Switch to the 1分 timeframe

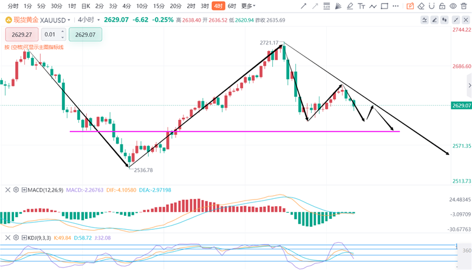28,6
